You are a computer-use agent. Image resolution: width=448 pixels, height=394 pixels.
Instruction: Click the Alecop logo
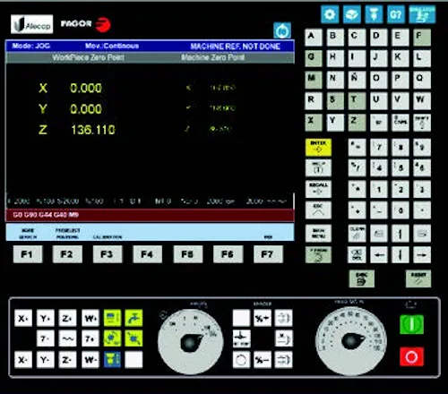click(32, 24)
